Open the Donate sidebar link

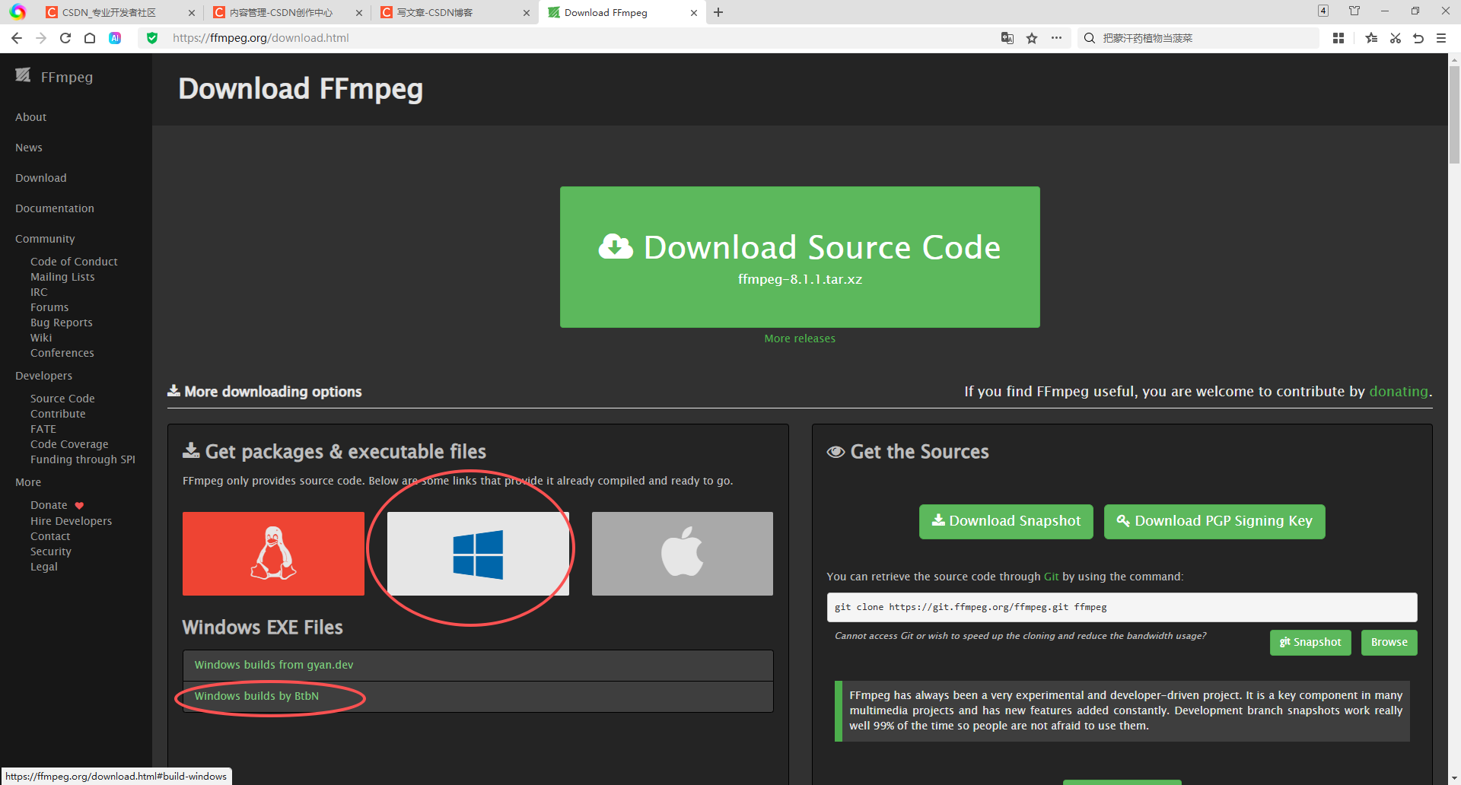(49, 505)
